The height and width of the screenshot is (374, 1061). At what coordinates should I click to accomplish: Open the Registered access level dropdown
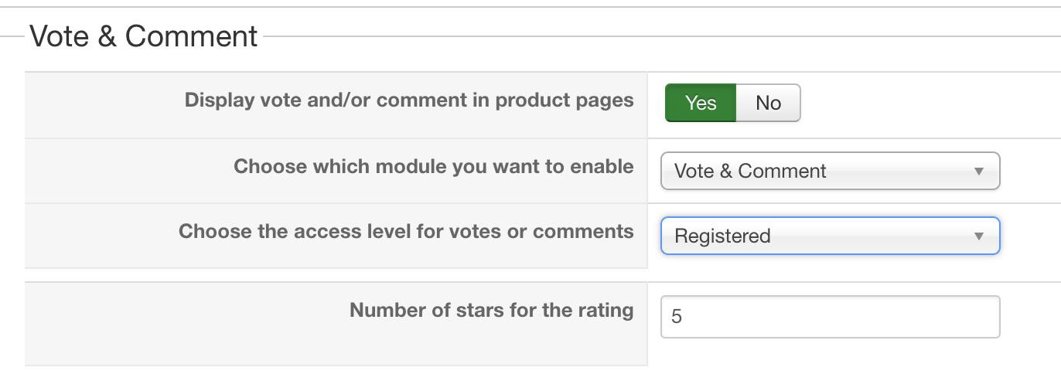coord(829,236)
